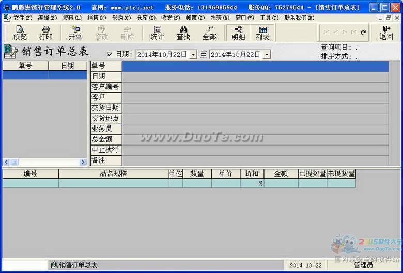Viewport: 403px width, 273px height.
Task: Open the 收支(S) menu
Action: tap(171, 18)
